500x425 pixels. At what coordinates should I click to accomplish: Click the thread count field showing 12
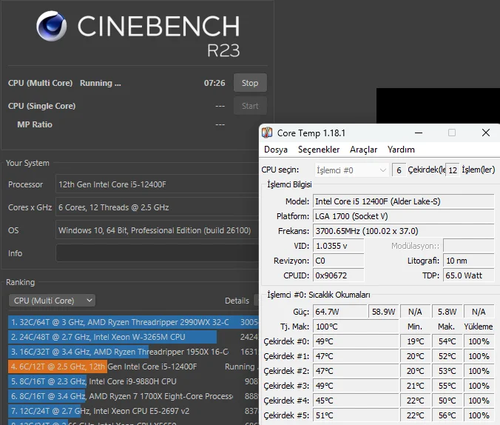click(453, 170)
